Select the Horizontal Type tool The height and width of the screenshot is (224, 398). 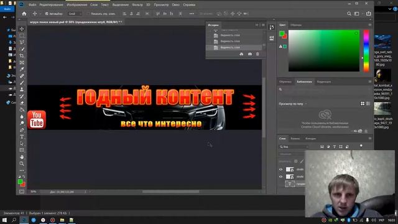[22, 137]
